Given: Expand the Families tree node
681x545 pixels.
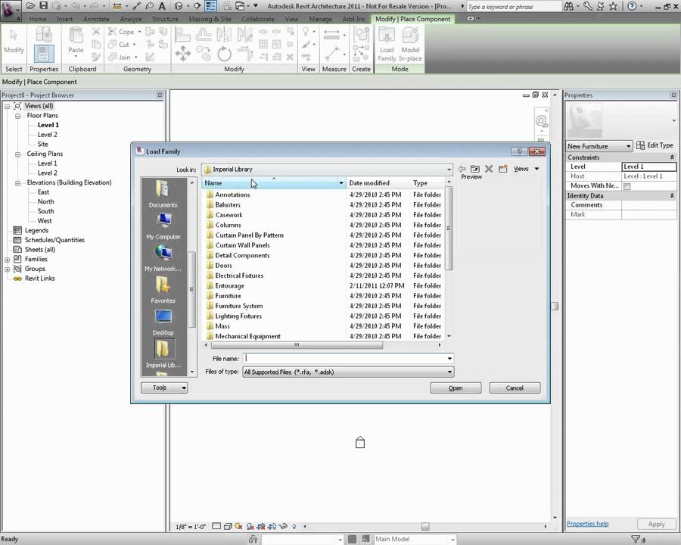Looking at the screenshot, I should pos(8,260).
